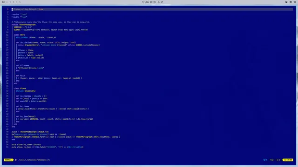Click the second indicator icon right of the clock
This screenshot has width=298, height=167.
pos(162,2)
